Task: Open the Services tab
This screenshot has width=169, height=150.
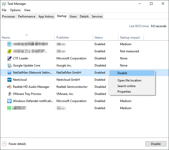Action: pos(97,16)
